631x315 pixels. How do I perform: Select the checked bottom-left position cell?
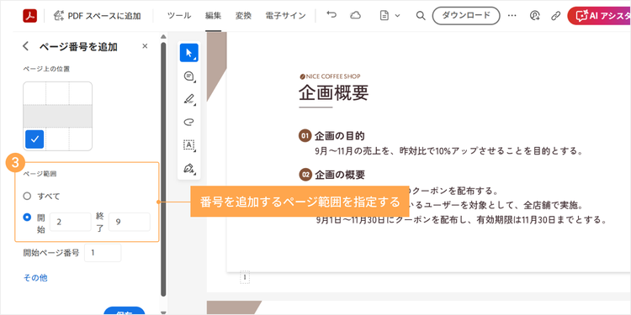pyautogui.click(x=34, y=139)
